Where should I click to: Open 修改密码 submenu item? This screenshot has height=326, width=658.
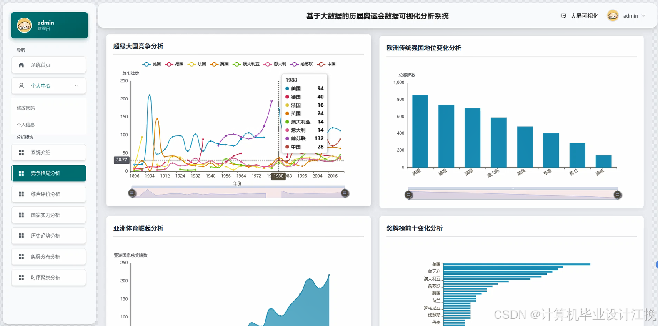point(26,108)
